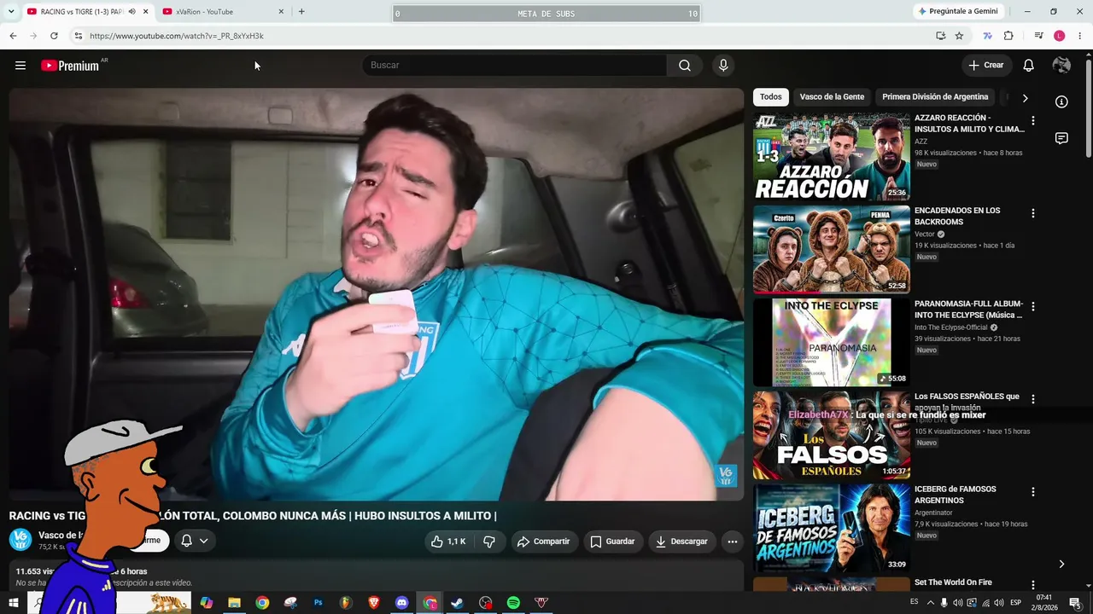1093x614 pixels.
Task: Close the RACING vs TIGRE tab
Action: pyautogui.click(x=145, y=12)
